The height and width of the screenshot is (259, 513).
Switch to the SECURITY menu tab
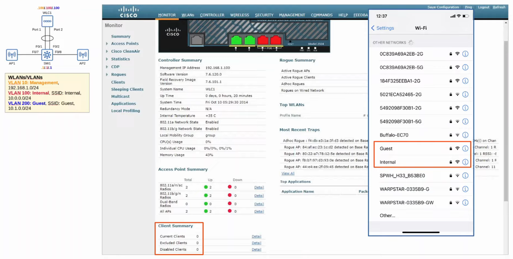(x=264, y=15)
